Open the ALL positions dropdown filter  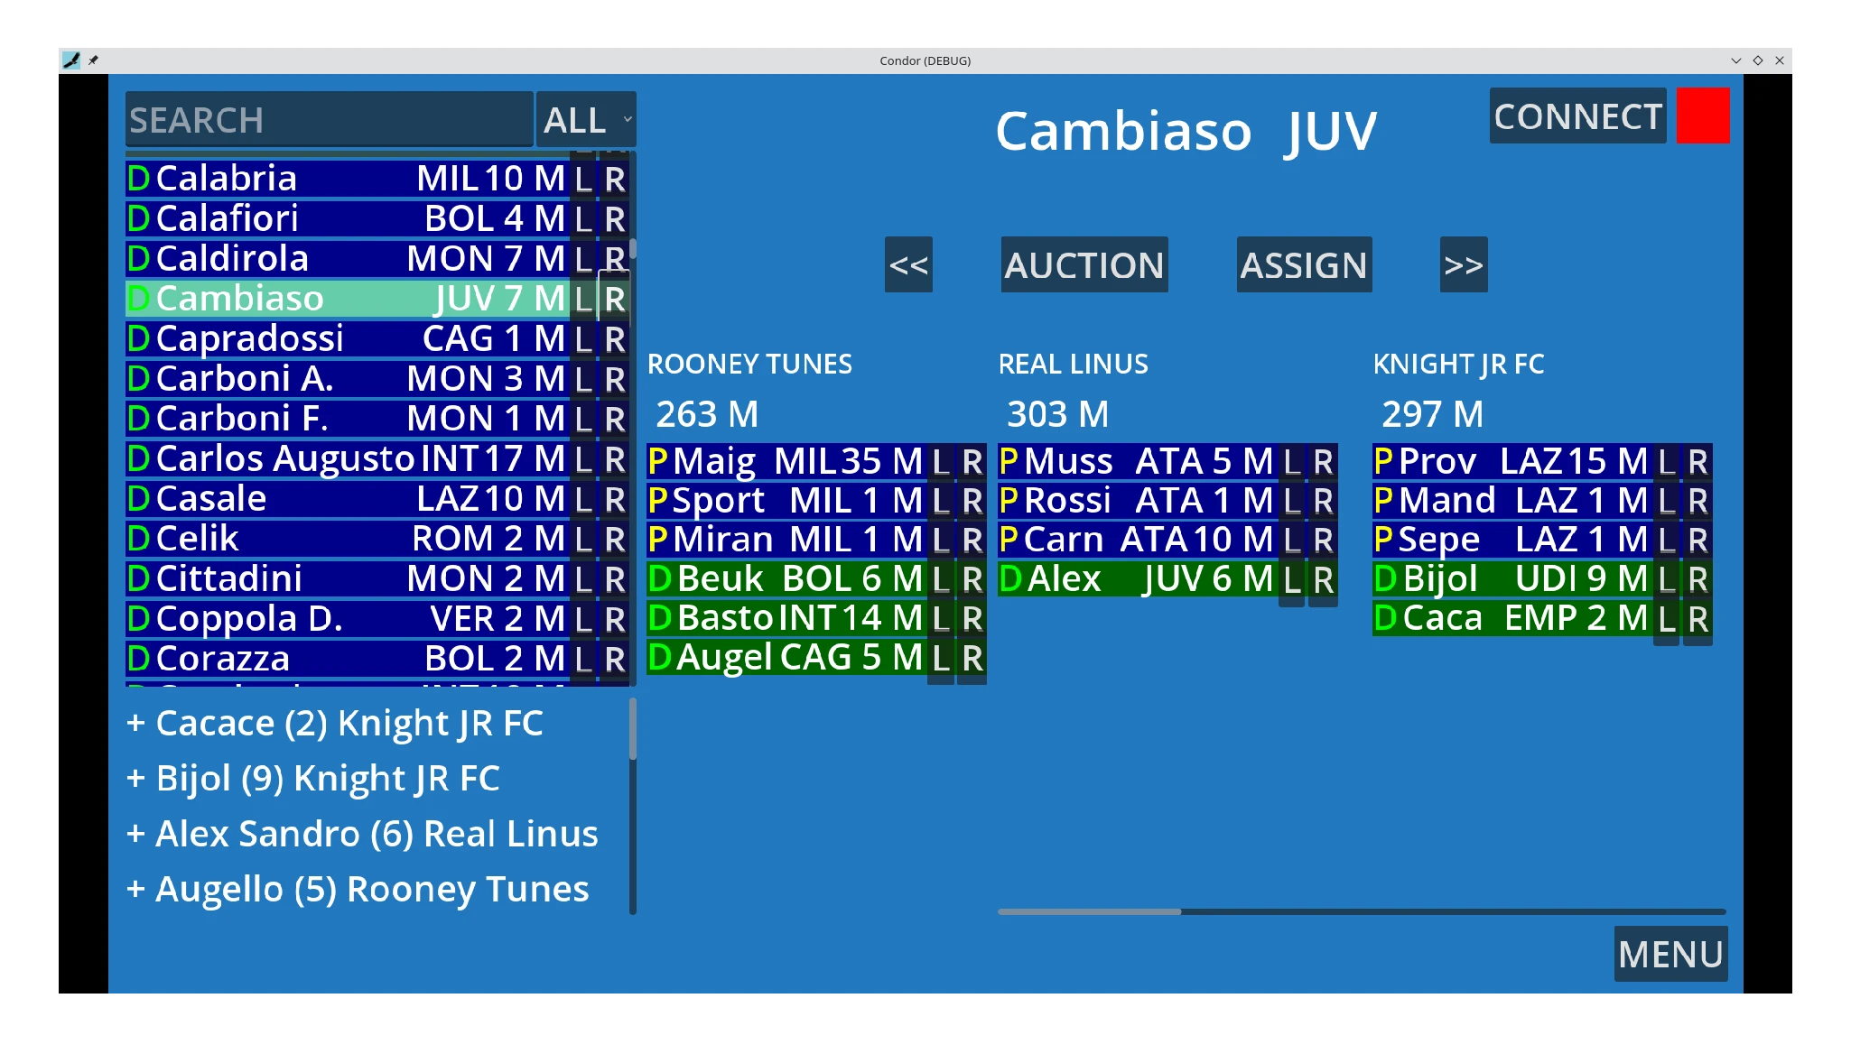(x=585, y=118)
